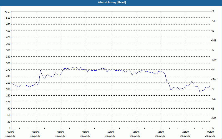Screen dimensions: 222x139
Task: Click the E compass label at 450 gridline
Action: click(x=213, y=31)
